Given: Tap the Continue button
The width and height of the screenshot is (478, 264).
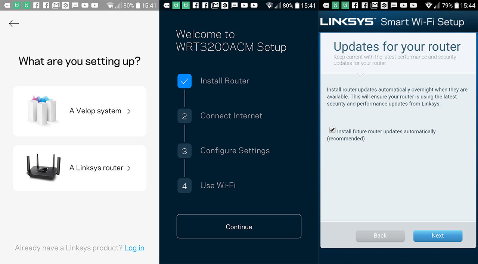Looking at the screenshot, I should coord(239,226).
